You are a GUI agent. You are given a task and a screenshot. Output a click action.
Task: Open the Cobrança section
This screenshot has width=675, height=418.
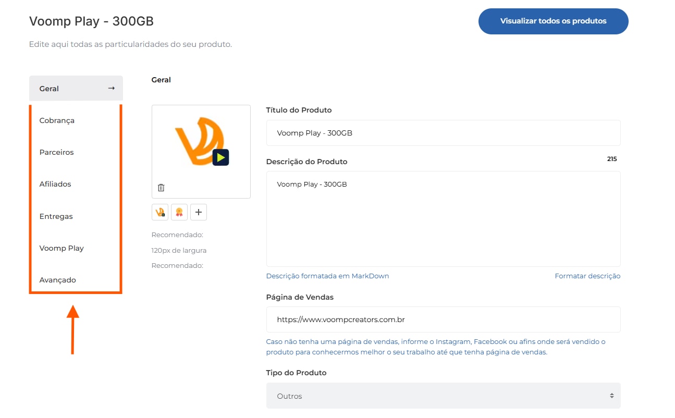click(57, 120)
